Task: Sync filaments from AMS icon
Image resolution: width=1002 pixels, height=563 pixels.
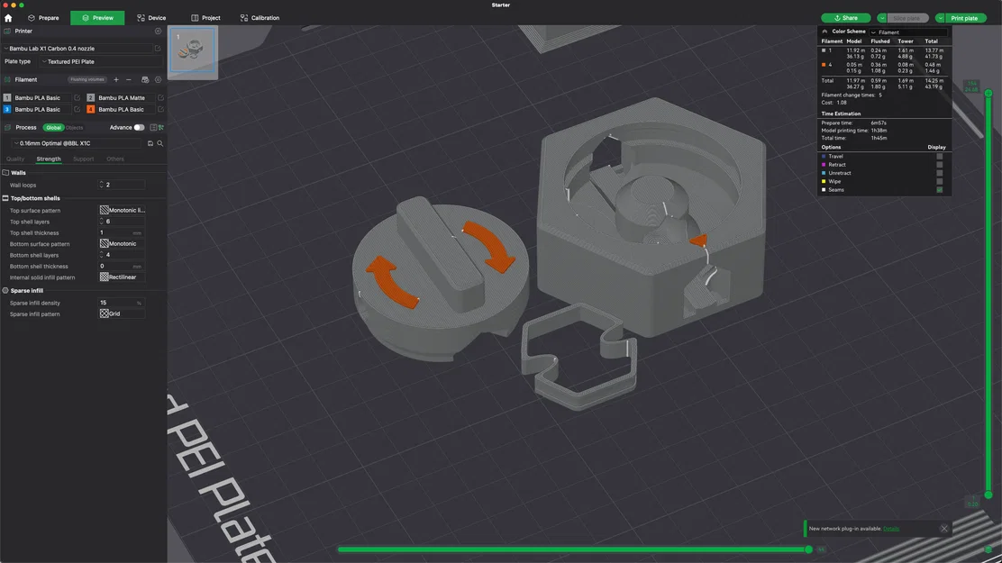Action: [x=145, y=80]
